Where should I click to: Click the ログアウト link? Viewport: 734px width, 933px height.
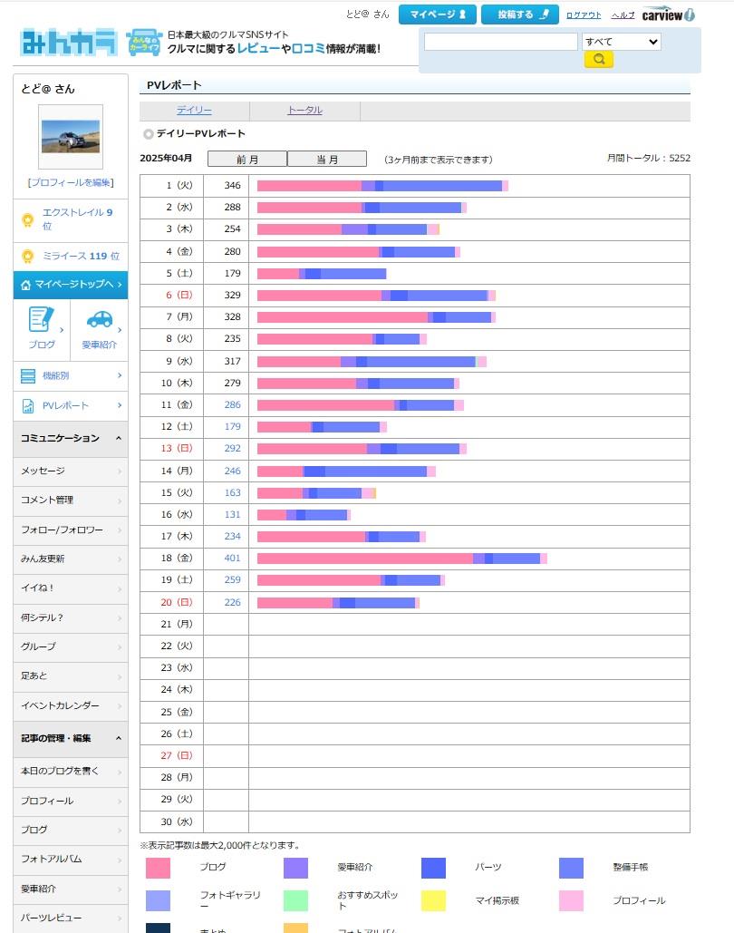click(x=584, y=15)
